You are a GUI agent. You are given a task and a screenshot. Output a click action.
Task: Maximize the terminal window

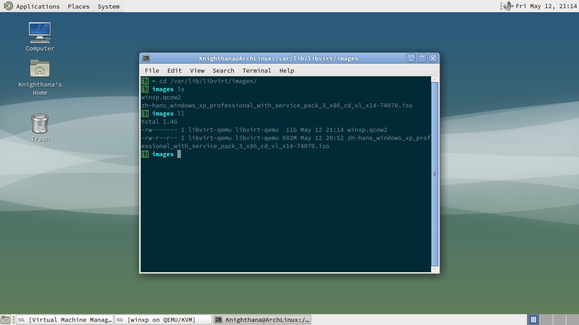422,58
